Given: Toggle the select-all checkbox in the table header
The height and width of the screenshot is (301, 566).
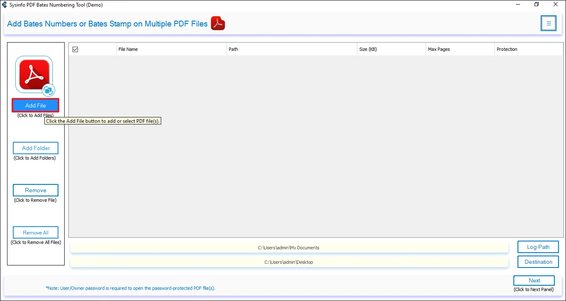Looking at the screenshot, I should 75,49.
